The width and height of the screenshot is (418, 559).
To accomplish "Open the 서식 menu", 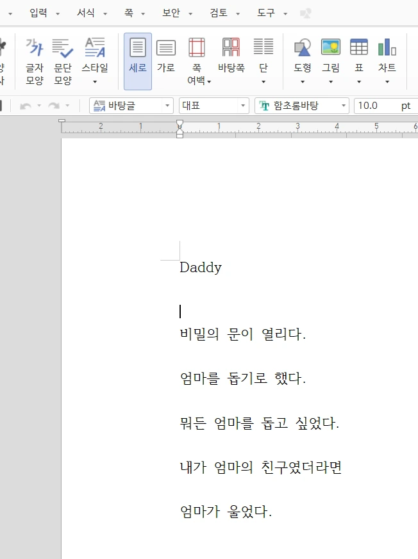I will pos(86,13).
